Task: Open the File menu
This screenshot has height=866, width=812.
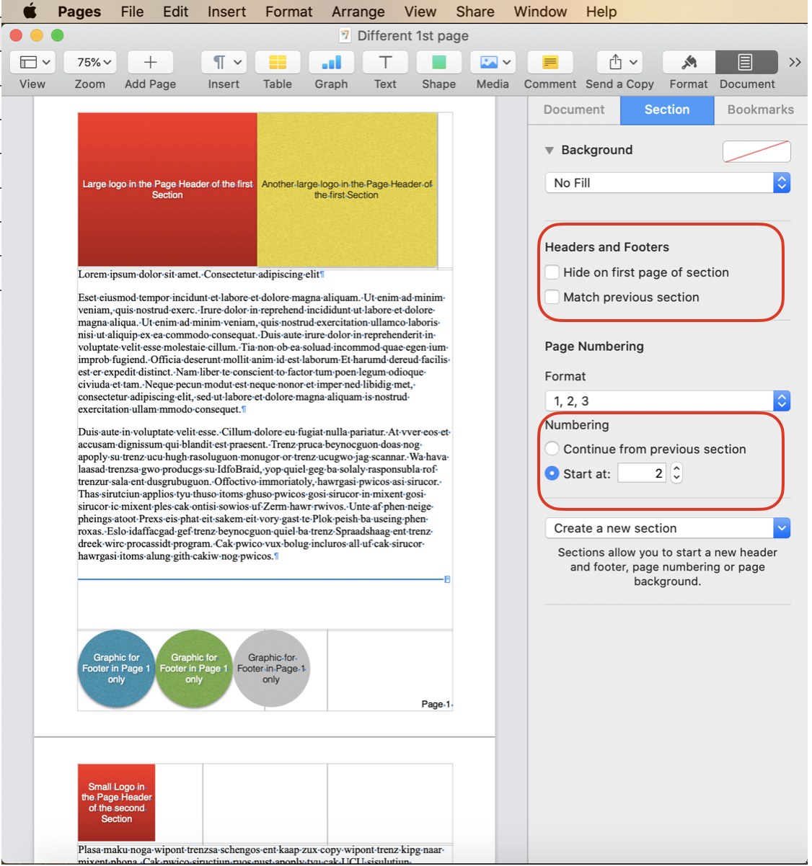Action: (132, 12)
